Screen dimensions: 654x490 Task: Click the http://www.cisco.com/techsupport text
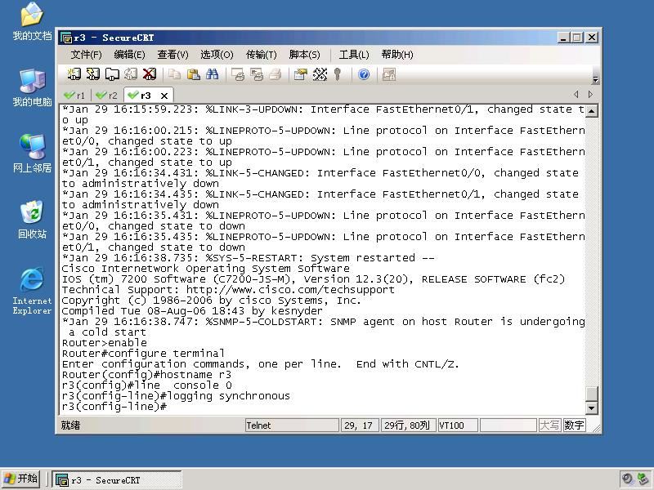tap(290, 290)
